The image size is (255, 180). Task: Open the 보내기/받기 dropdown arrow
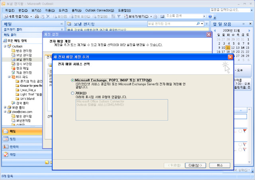point(151,16)
